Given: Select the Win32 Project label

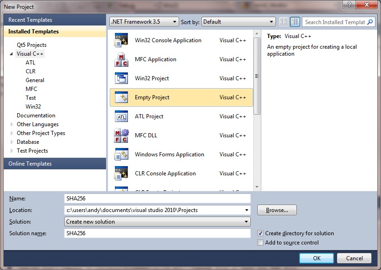Looking at the screenshot, I should [x=152, y=78].
